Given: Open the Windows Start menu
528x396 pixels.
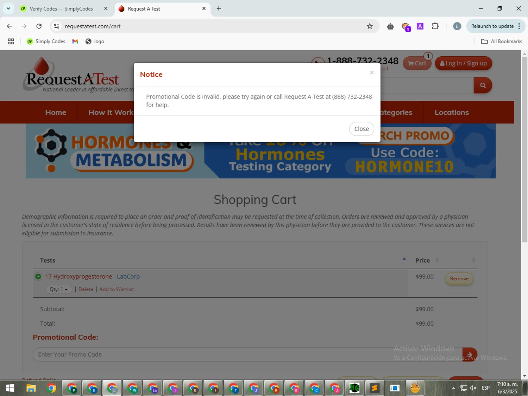Looking at the screenshot, I should (10, 388).
